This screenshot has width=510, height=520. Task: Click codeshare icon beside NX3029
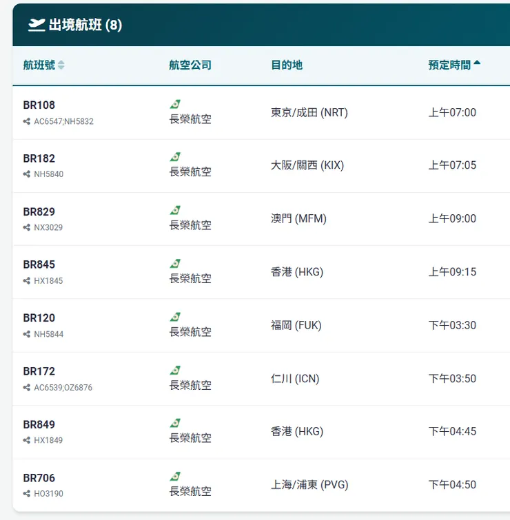pos(27,227)
